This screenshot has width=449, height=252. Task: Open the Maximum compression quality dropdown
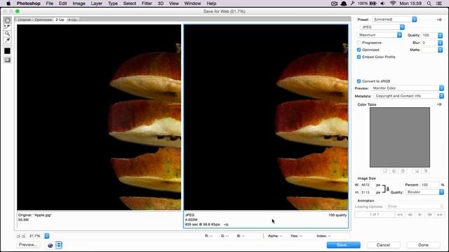380,35
